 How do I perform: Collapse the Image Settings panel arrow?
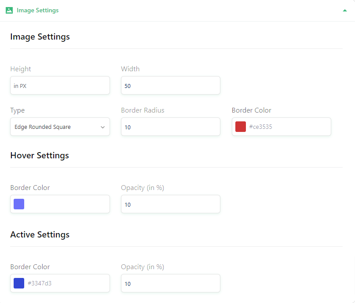pyautogui.click(x=344, y=11)
